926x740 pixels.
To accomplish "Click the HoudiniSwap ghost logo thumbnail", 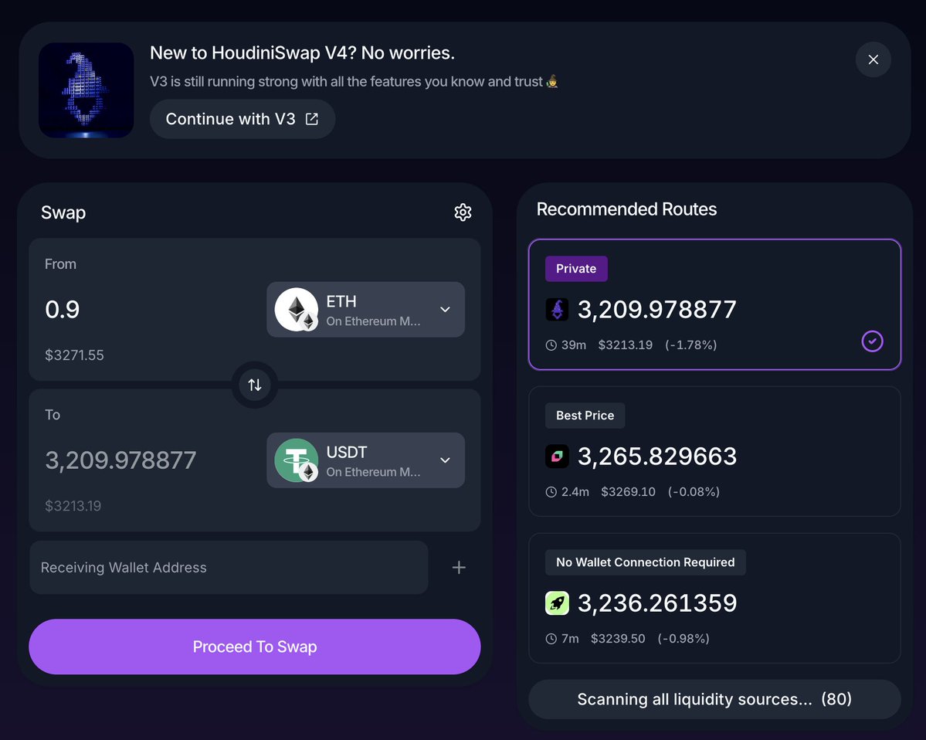I will [86, 90].
